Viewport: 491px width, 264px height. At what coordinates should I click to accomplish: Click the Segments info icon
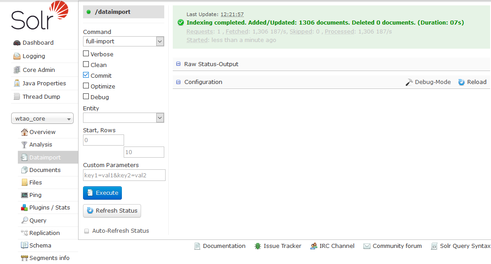(24, 258)
